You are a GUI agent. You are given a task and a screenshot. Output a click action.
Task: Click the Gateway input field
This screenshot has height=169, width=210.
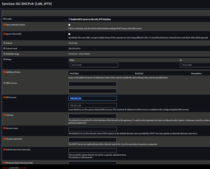[92, 116]
